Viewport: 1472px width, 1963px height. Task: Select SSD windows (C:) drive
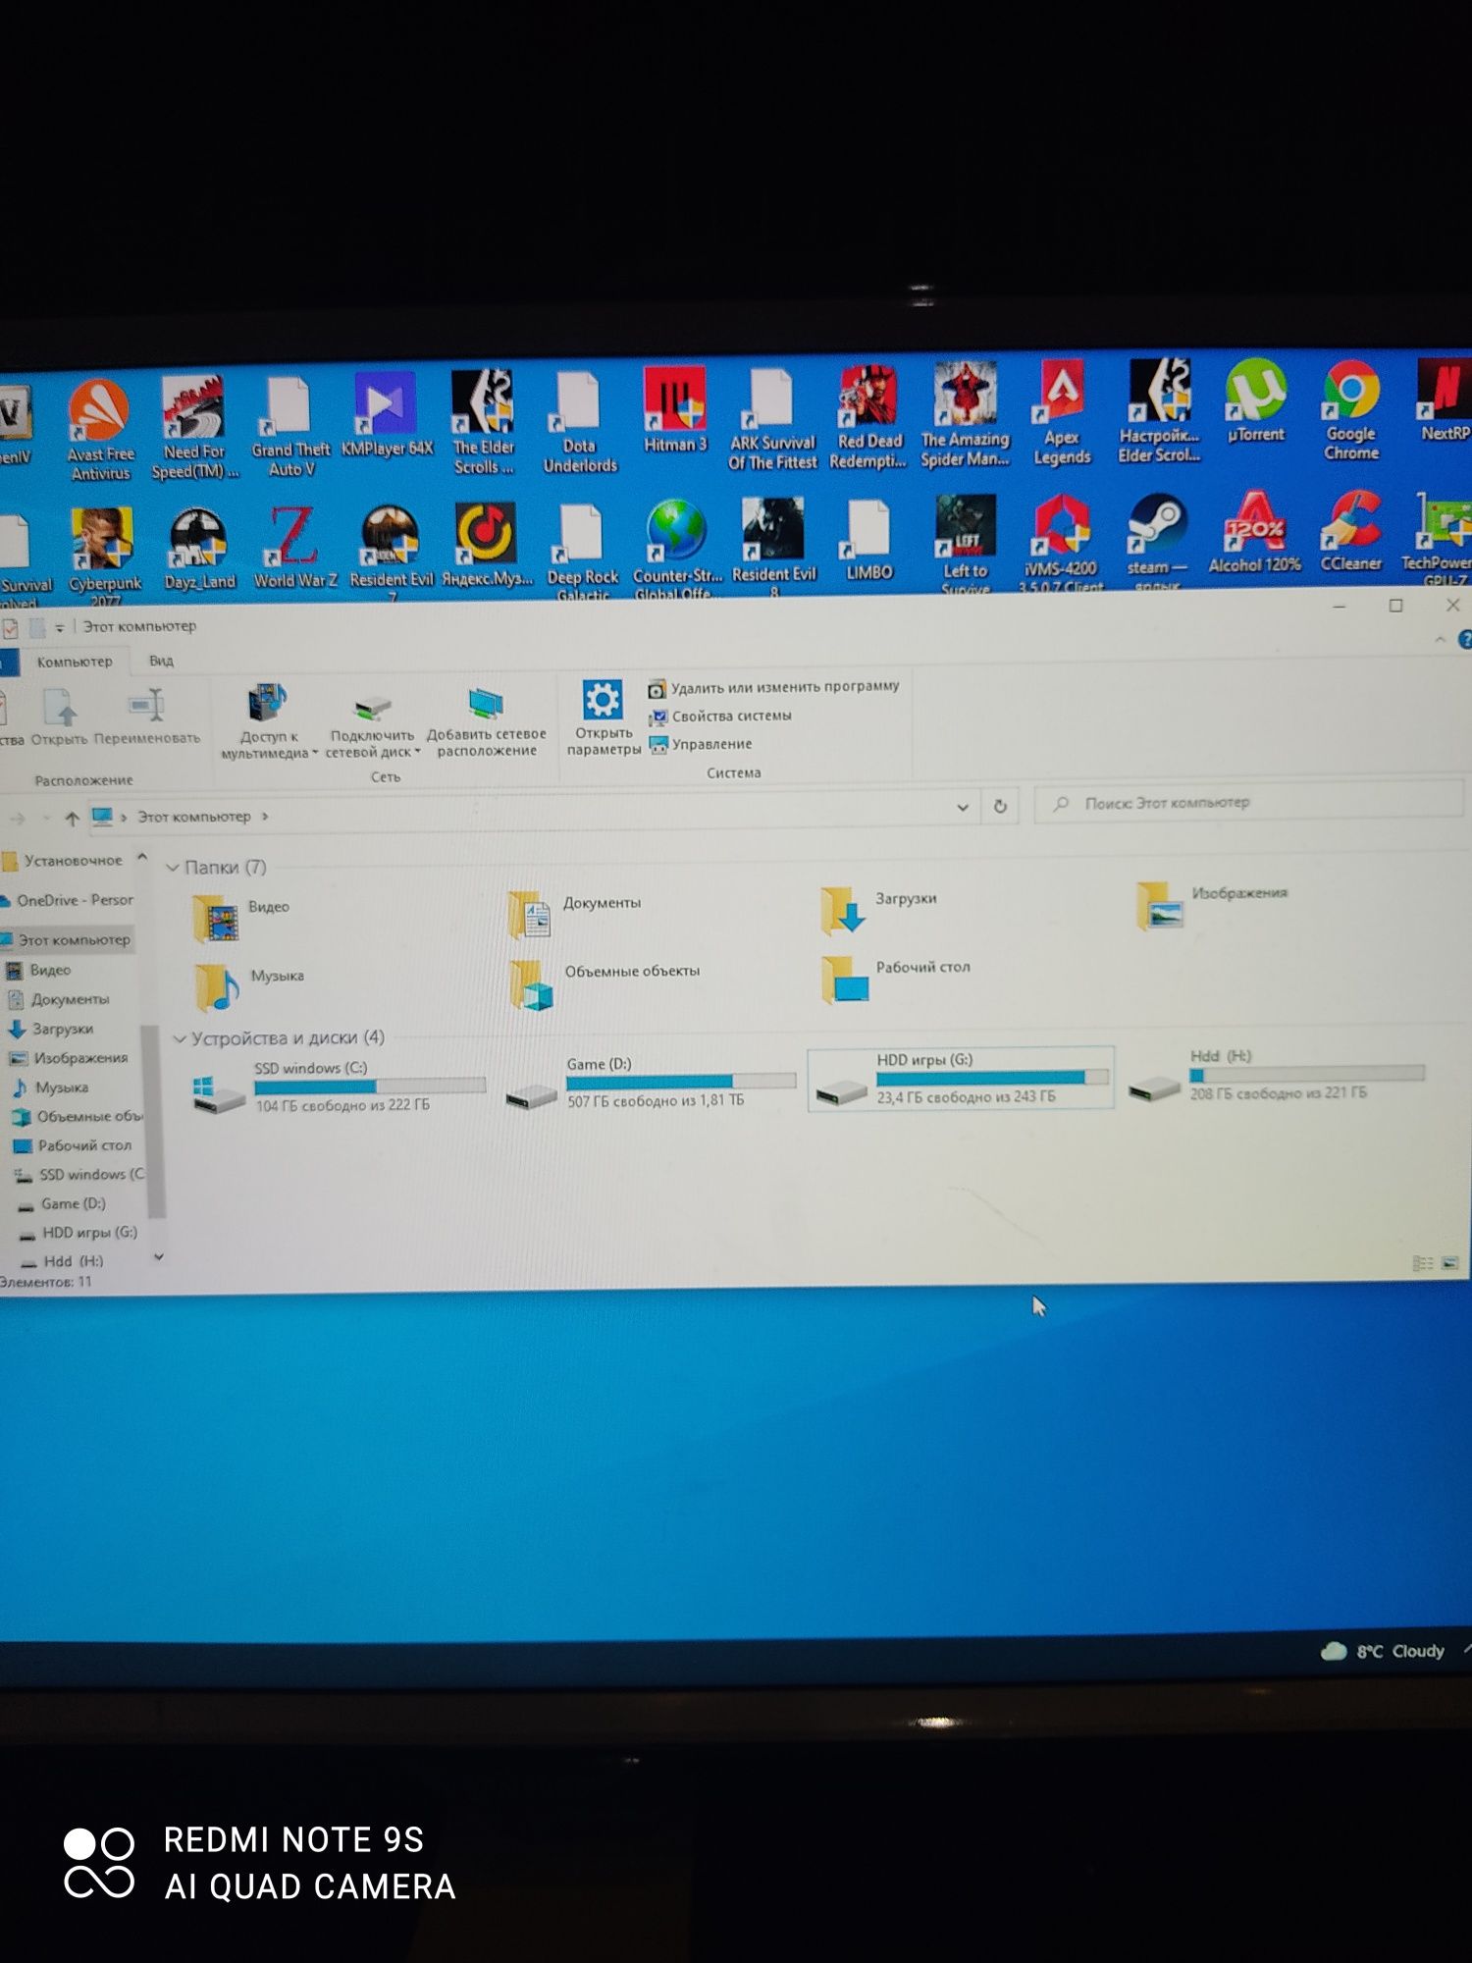click(339, 1088)
